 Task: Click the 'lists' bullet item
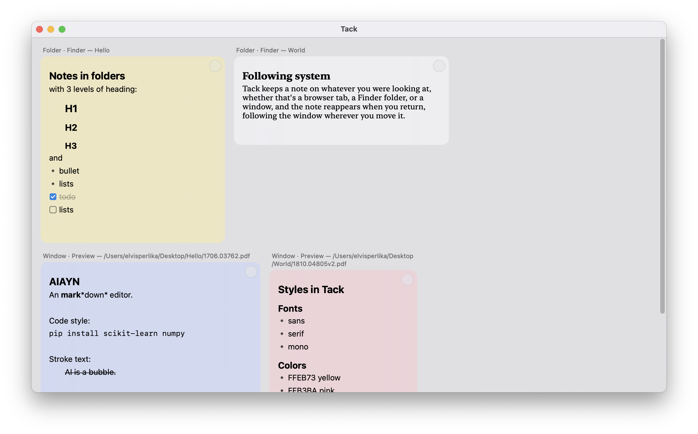coord(66,184)
